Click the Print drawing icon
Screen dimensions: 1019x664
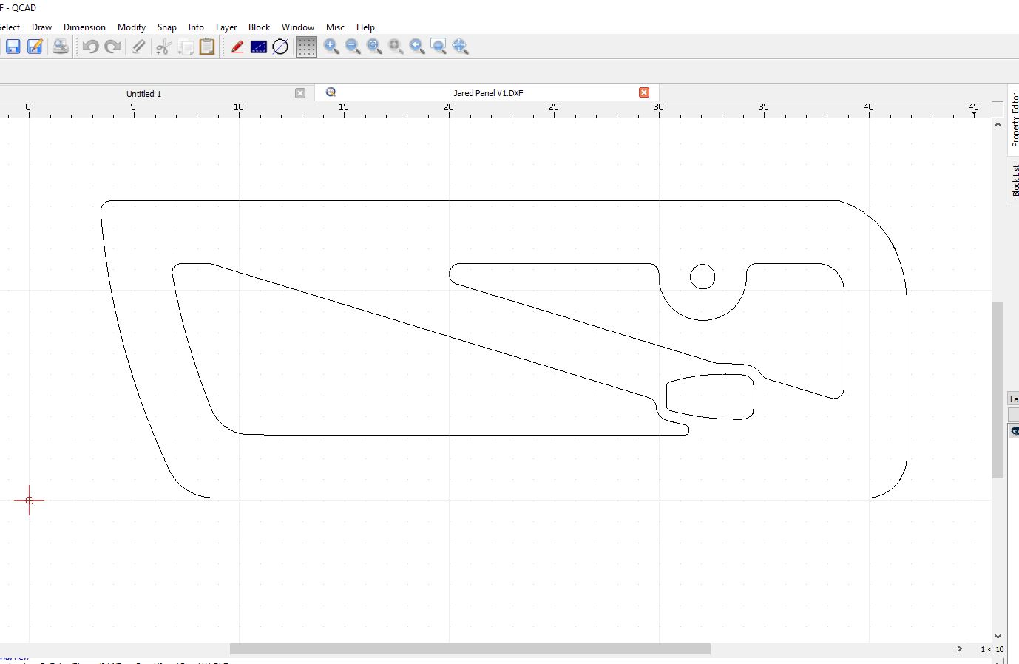[60, 47]
